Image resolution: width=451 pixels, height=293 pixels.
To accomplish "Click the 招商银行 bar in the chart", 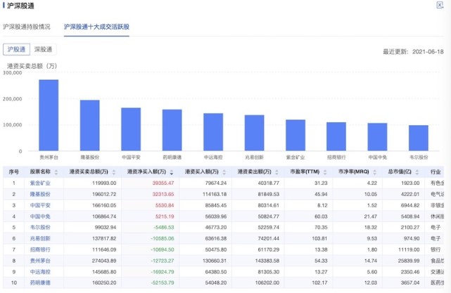I will point(336,136).
